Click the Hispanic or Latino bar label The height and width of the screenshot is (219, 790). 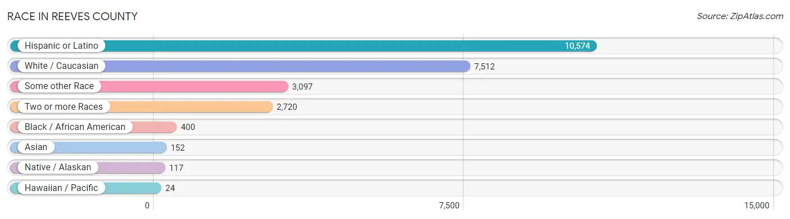coord(61,46)
